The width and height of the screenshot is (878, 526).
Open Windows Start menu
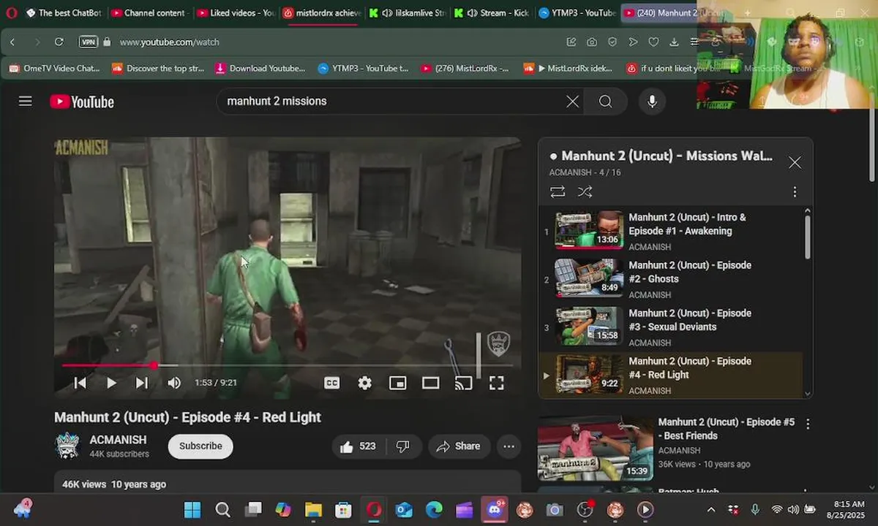click(192, 509)
